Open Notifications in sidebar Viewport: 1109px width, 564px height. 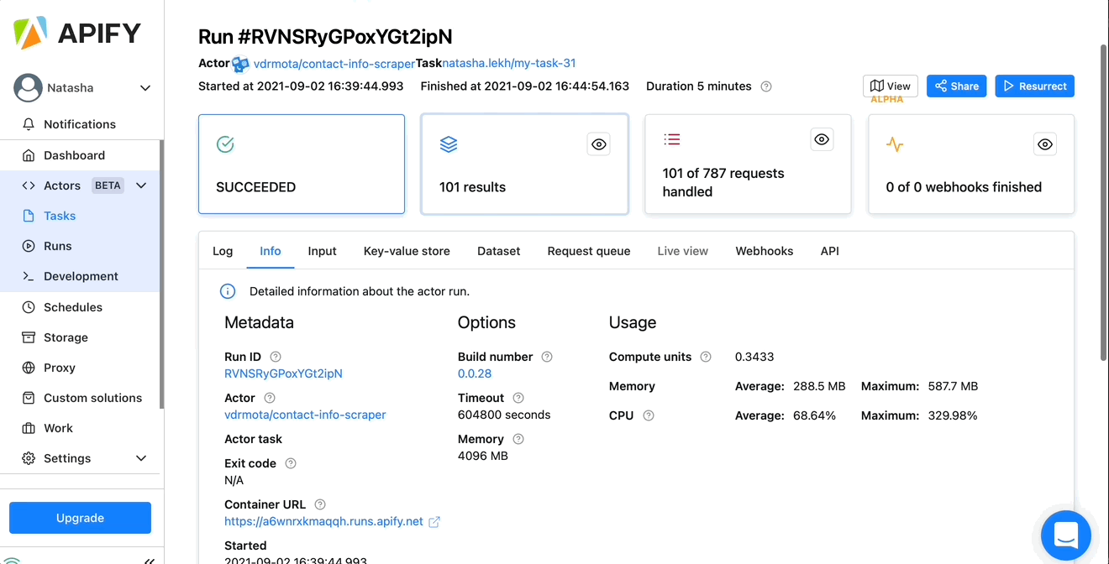point(80,124)
